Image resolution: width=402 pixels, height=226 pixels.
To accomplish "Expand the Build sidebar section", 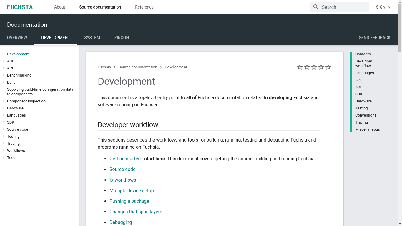I will (x=4, y=82).
